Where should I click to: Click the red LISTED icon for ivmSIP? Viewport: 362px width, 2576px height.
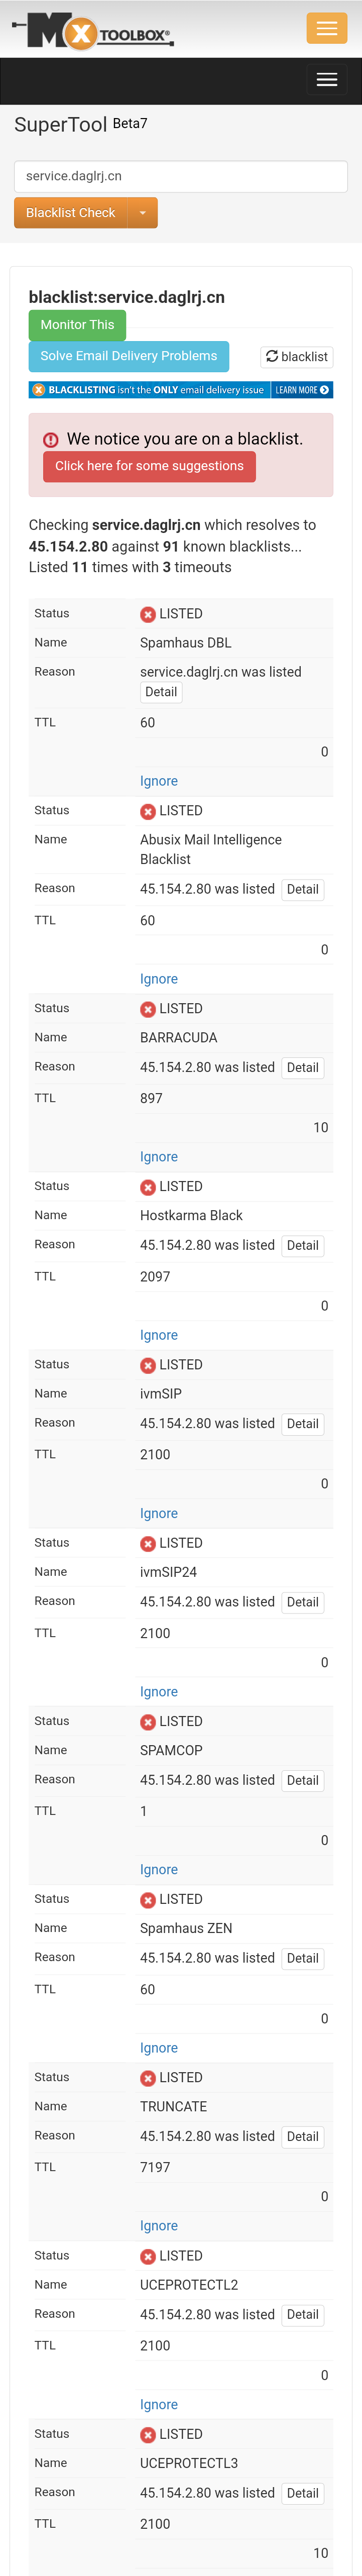coord(148,1364)
